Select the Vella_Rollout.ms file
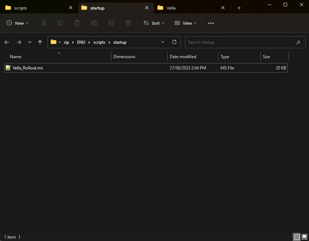 (28, 68)
